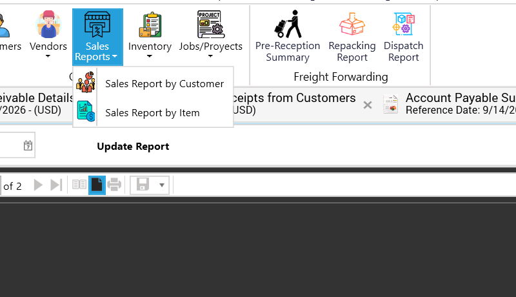Choose Sales Report by Item
Screen dimensions: 516x297
click(154, 112)
